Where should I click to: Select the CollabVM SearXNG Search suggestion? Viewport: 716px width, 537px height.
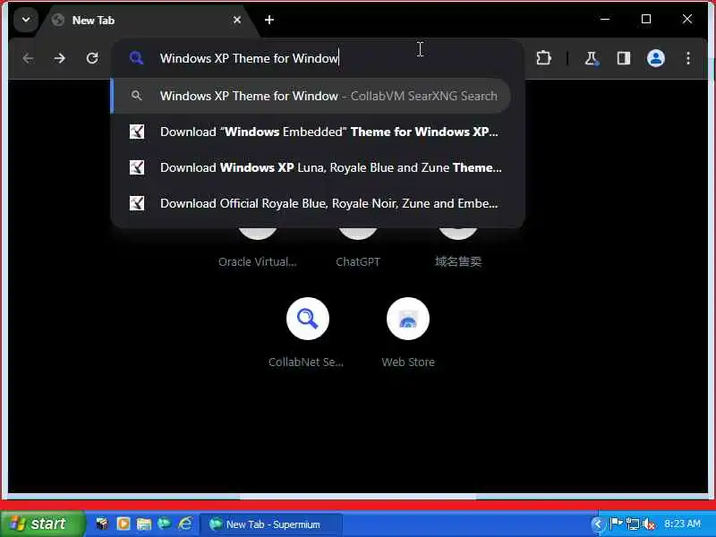coord(311,96)
